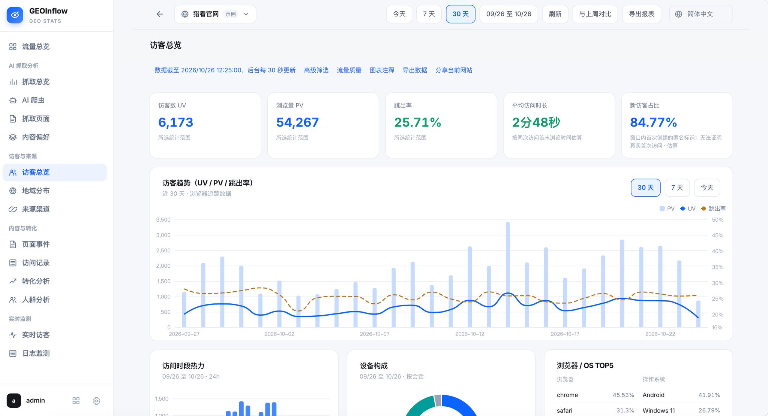Viewport: 768px width, 416px height.
Task: Click the GEOInflow eye logo icon
Action: [15, 15]
